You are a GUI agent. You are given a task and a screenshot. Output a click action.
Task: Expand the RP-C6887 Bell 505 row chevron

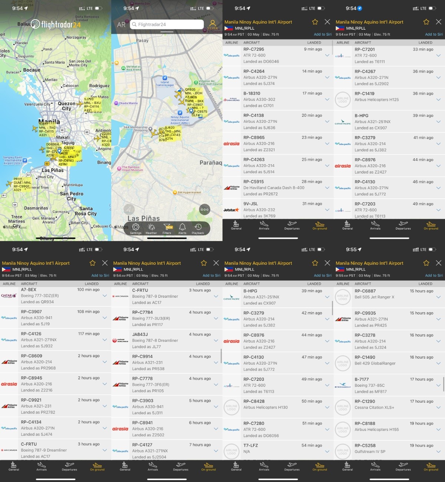pyautogui.click(x=438, y=297)
